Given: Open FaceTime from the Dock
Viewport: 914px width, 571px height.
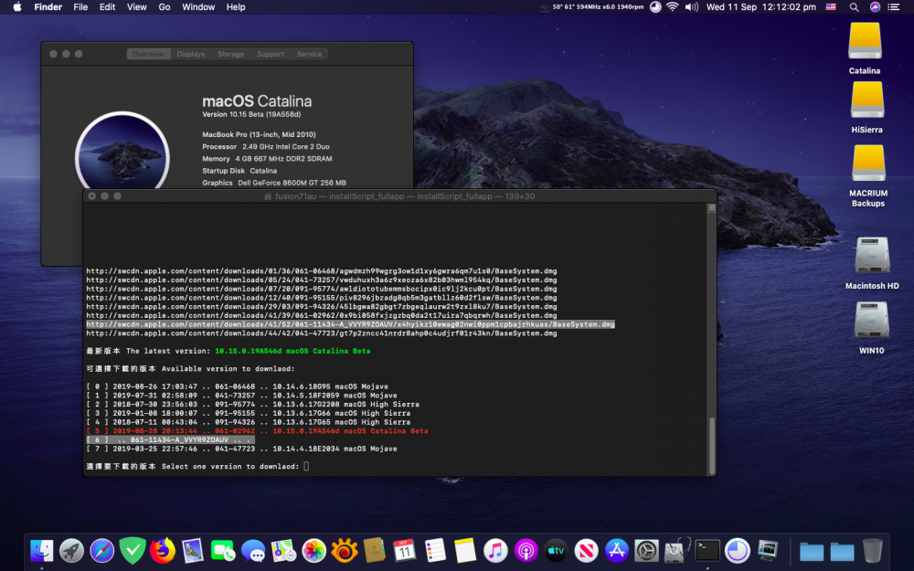Looking at the screenshot, I should pos(223,550).
